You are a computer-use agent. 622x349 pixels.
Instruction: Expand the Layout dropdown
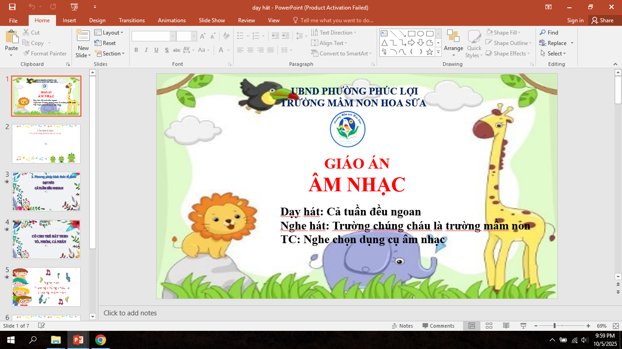point(109,33)
